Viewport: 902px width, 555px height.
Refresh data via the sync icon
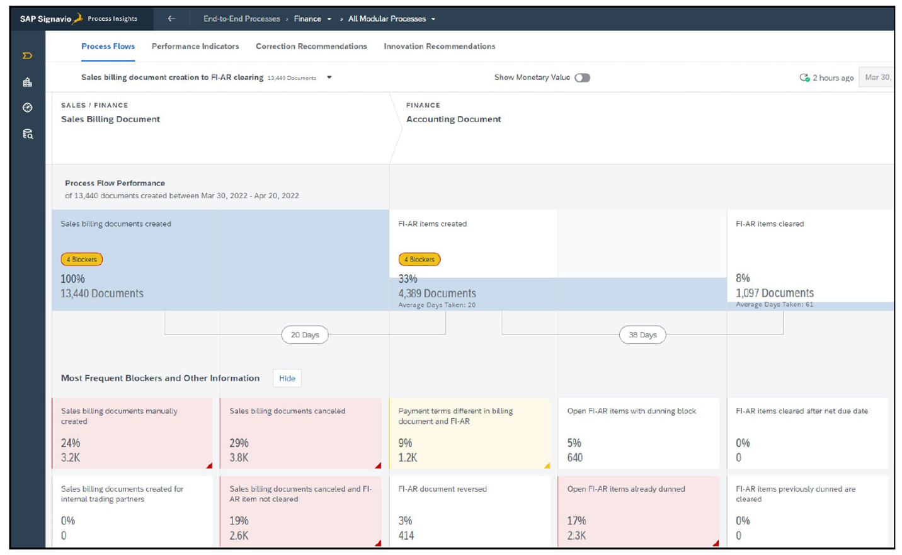(805, 77)
